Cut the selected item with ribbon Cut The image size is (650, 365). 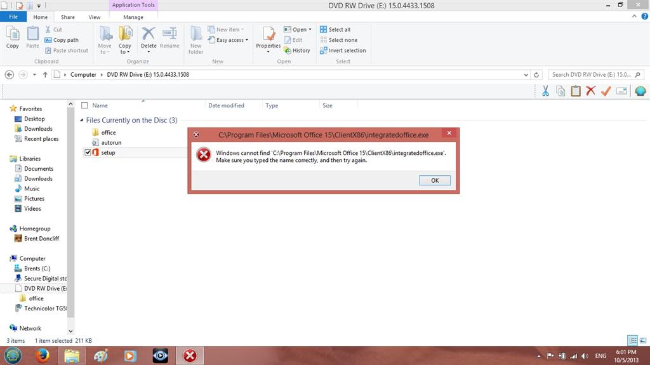[53, 29]
